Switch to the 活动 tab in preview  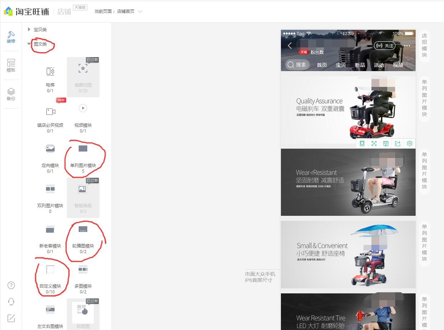(379, 65)
